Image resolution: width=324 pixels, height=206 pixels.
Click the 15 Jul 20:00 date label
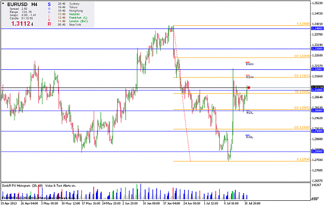[252, 203]
